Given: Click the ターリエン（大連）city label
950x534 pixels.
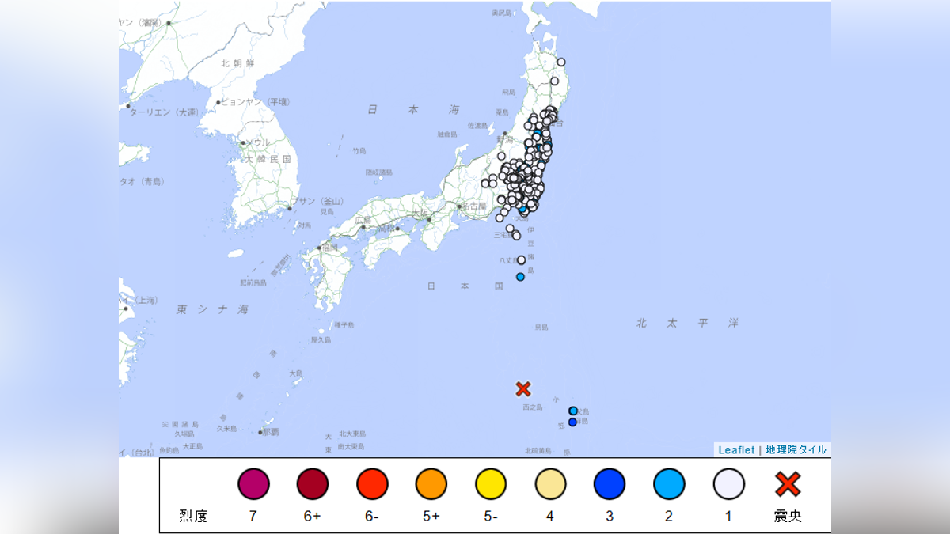Looking at the screenshot, I should pos(162,113).
